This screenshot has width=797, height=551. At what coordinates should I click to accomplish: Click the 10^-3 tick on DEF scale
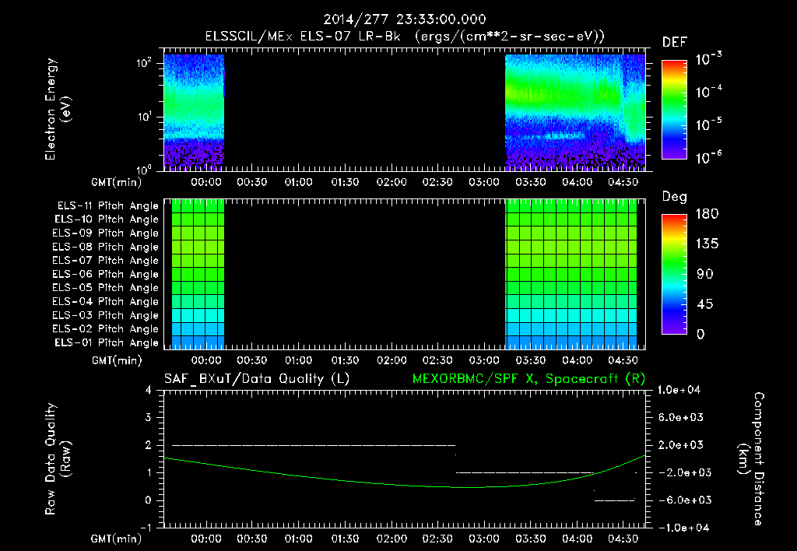pos(708,59)
